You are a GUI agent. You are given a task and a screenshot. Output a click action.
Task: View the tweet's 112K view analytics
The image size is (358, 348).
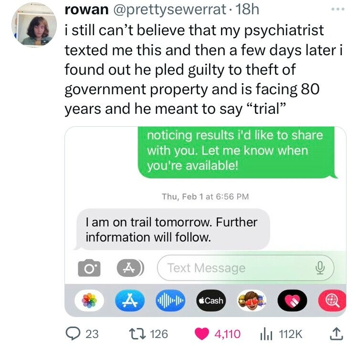pos(264,334)
